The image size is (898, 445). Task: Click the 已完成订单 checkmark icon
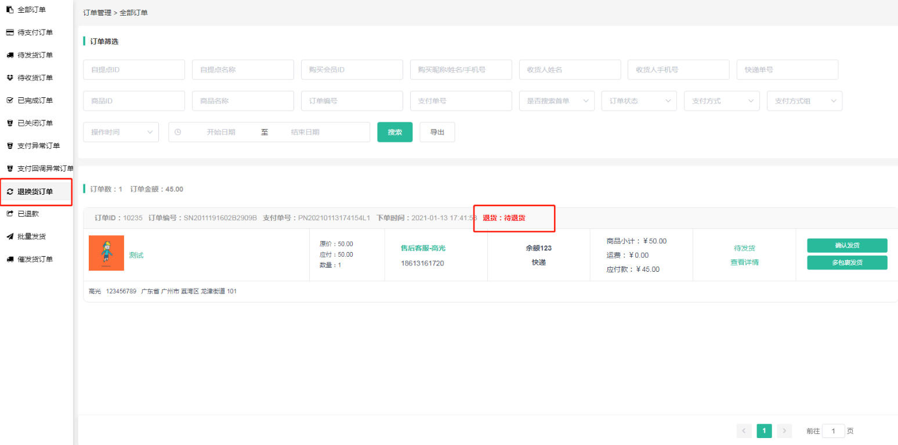click(10, 100)
